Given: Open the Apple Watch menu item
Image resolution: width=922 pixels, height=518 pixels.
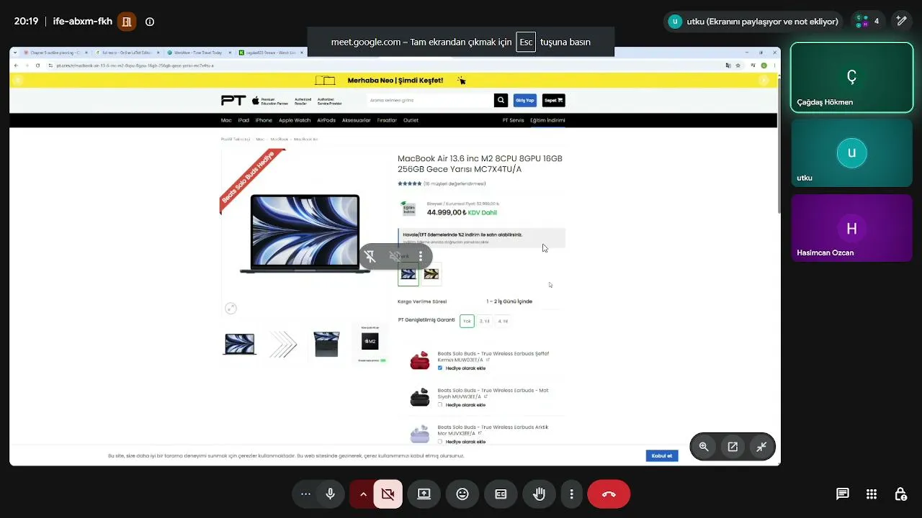Looking at the screenshot, I should (x=295, y=120).
